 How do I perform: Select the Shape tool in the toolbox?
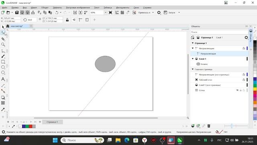point(3,33)
